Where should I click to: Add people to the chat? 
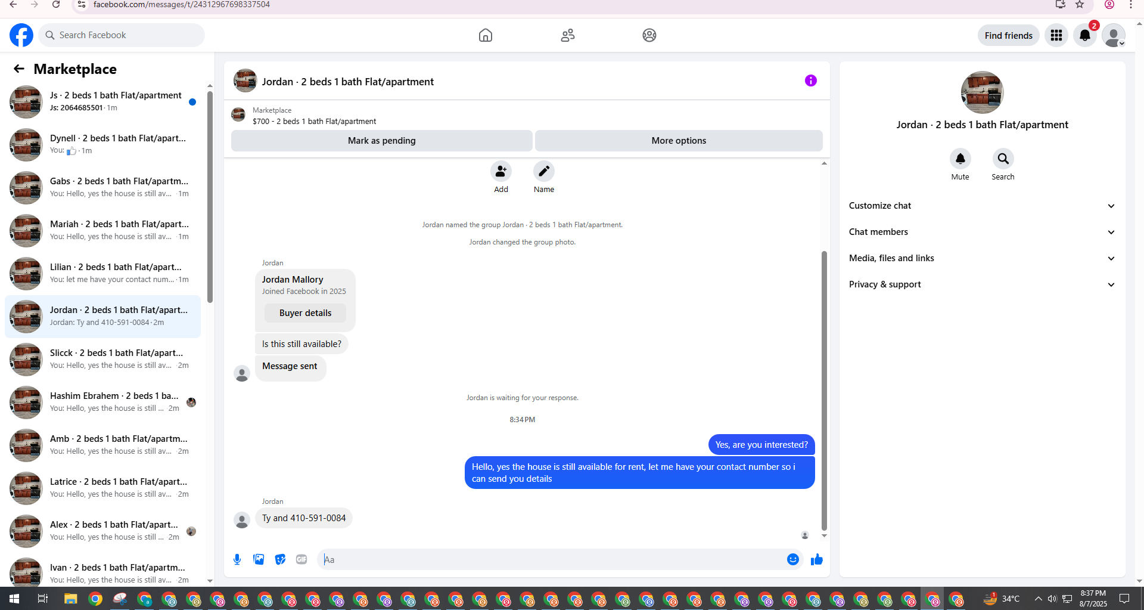501,171
